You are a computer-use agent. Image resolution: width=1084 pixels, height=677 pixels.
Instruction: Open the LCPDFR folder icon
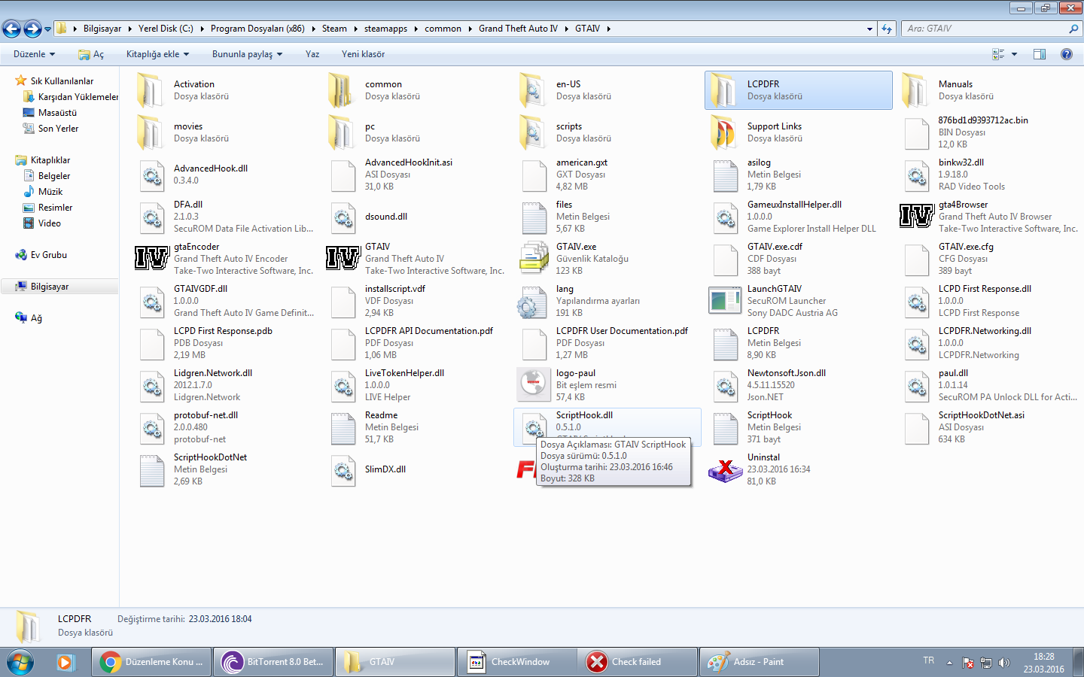(724, 90)
